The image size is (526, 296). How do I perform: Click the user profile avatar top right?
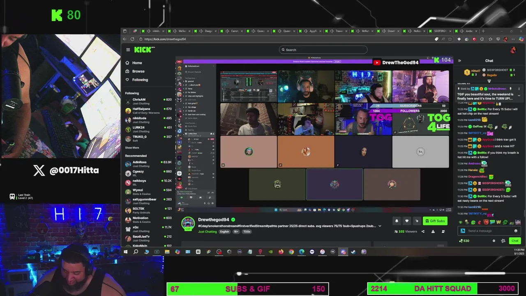point(513,50)
